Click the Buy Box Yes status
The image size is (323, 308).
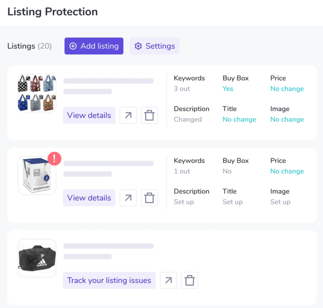[228, 89]
